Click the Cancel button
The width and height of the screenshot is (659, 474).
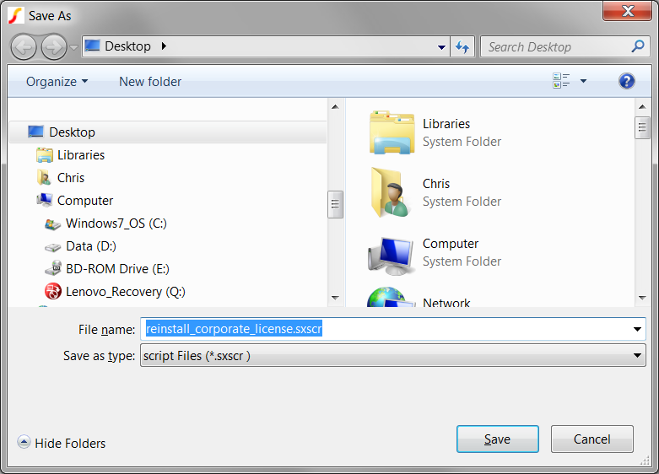click(x=591, y=439)
